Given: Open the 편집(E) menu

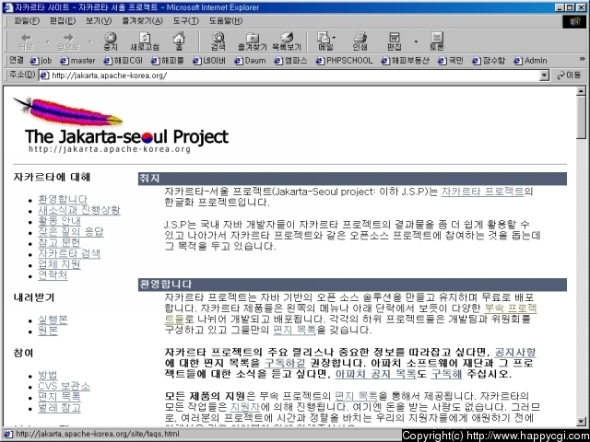Looking at the screenshot, I should pos(63,21).
